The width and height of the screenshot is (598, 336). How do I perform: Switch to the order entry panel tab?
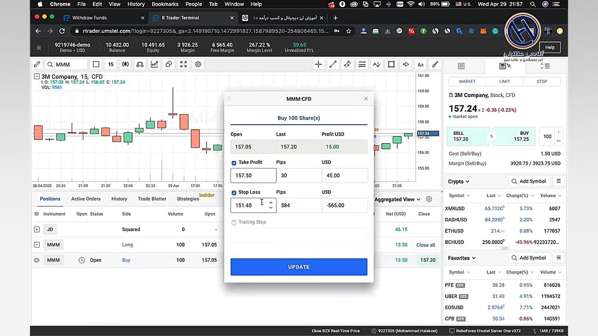pos(505,66)
